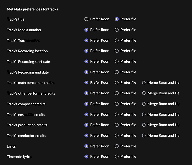The image size is (192, 165).
Task: Merge Roon and file for conductor credits
Action: point(144,136)
